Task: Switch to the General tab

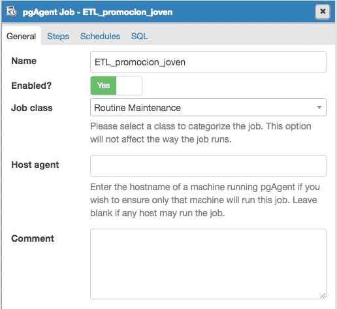Action: (21, 36)
